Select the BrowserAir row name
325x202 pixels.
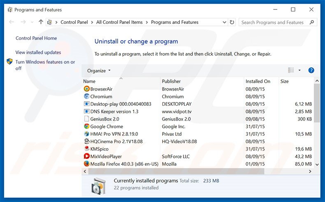coord(101,89)
